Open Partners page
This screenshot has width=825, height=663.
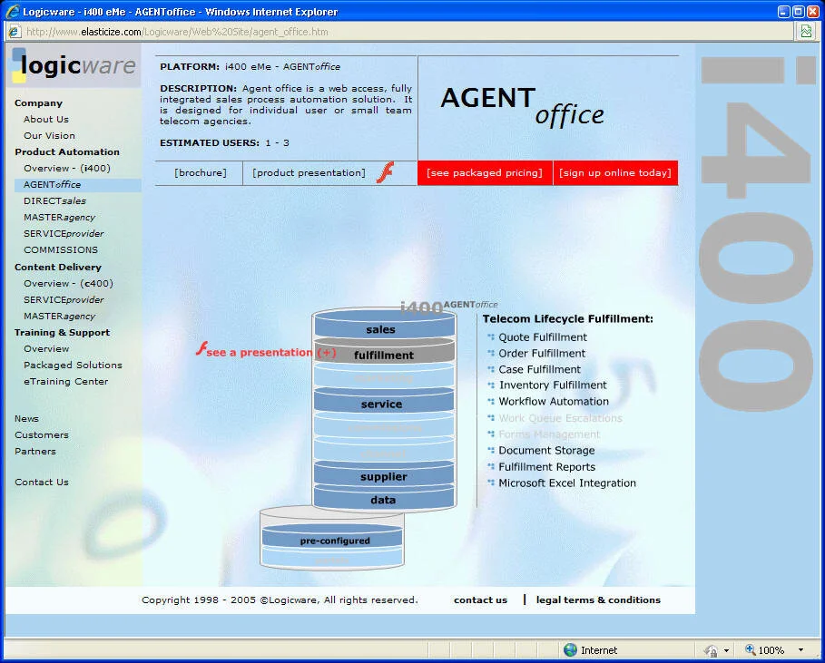click(34, 451)
